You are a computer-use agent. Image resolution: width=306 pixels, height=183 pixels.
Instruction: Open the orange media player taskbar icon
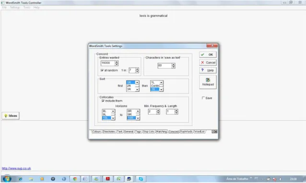pyautogui.click(x=42, y=179)
